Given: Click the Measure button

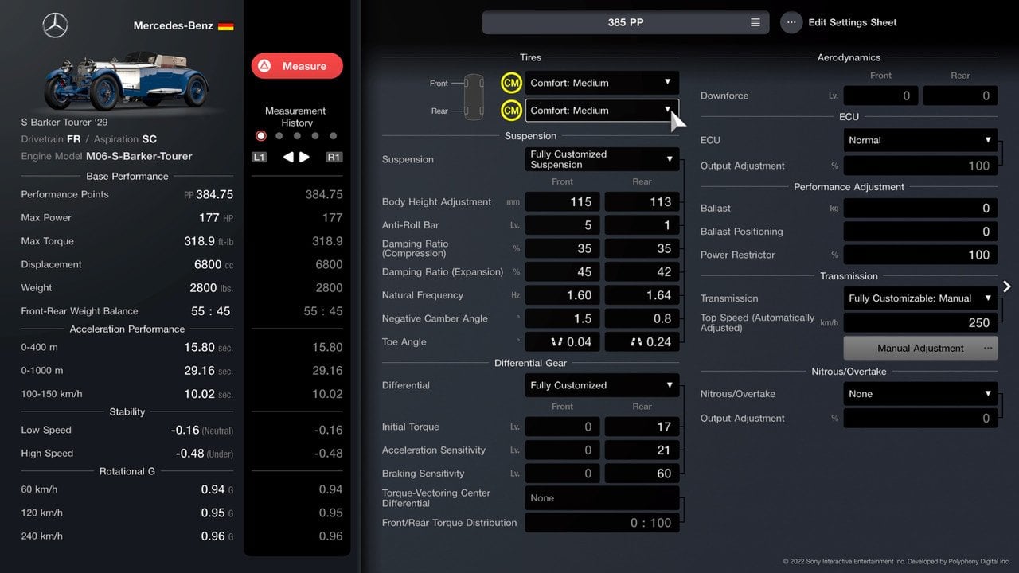Looking at the screenshot, I should (x=297, y=66).
